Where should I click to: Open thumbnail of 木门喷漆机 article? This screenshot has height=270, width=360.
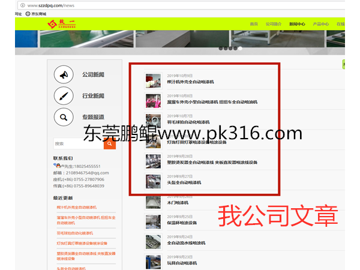(x=153, y=202)
